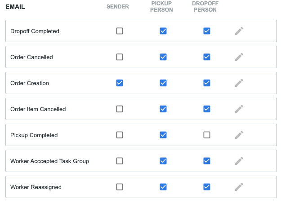Disable Sender checkbox for Order Creation
The height and width of the screenshot is (203, 281).
point(120,83)
